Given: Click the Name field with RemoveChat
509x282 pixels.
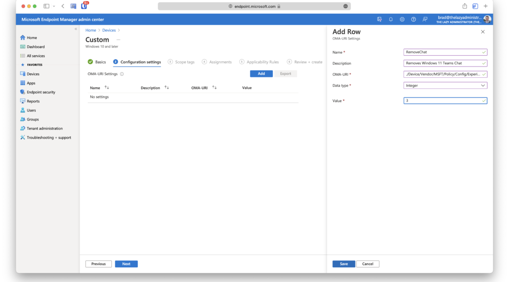Looking at the screenshot, I should pos(445,52).
